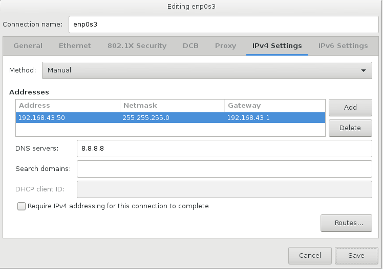Screen dimensions: 383x269
Task: Click the Search domains text field
Action: pyautogui.click(x=224, y=169)
